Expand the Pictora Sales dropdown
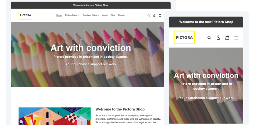 [72, 15]
